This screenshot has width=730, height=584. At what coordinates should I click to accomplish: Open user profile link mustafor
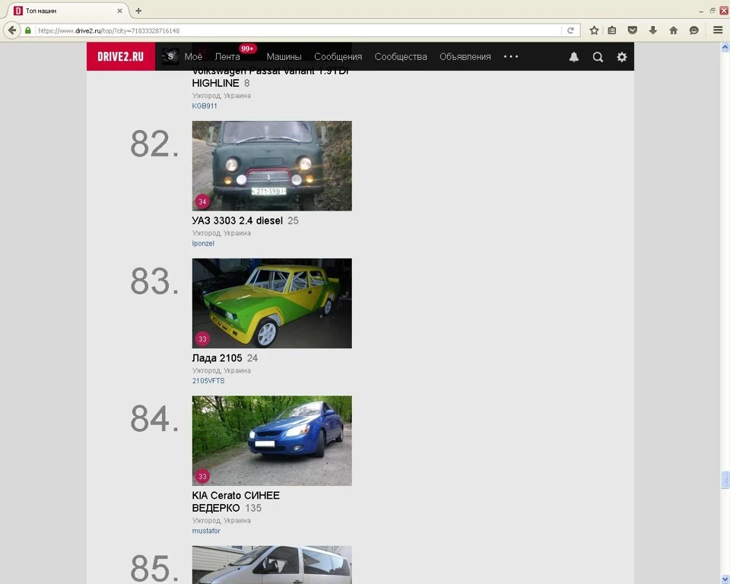[206, 531]
